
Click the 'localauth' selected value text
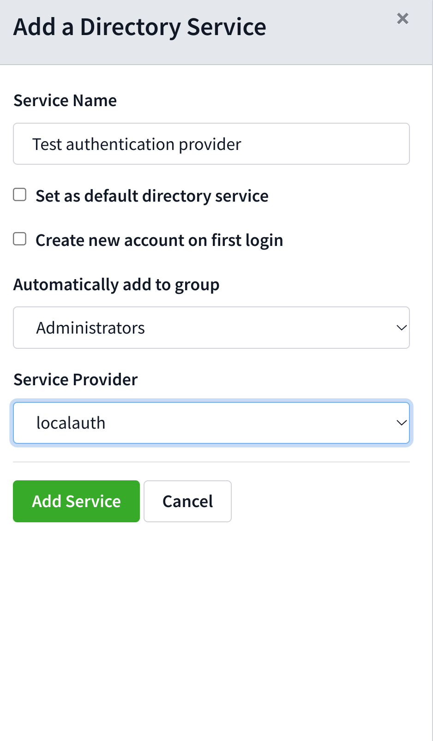pos(71,423)
